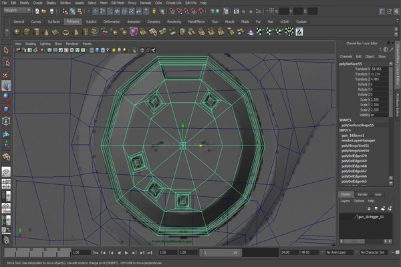Open the Edit Mesh menu
Image resolution: width=401 pixels, height=267 pixels.
tap(118, 3)
